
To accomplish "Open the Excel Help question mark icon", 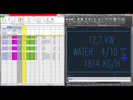I will point(59,17).
